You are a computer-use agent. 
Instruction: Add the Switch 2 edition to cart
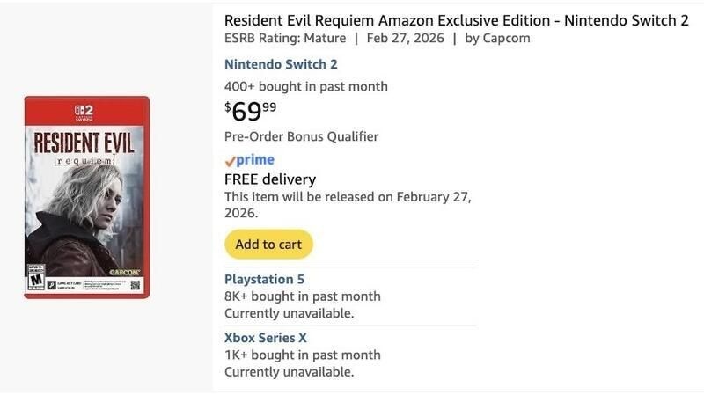click(x=268, y=245)
